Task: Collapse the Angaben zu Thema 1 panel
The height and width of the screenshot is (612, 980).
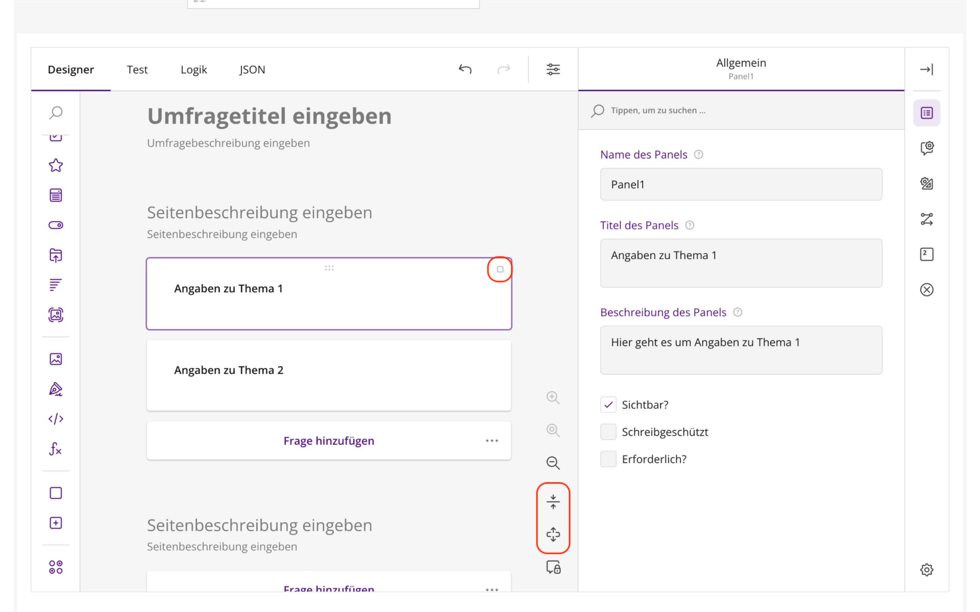Action: [x=500, y=269]
